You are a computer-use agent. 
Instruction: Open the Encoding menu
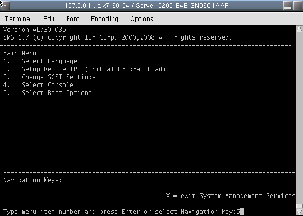pos(105,19)
